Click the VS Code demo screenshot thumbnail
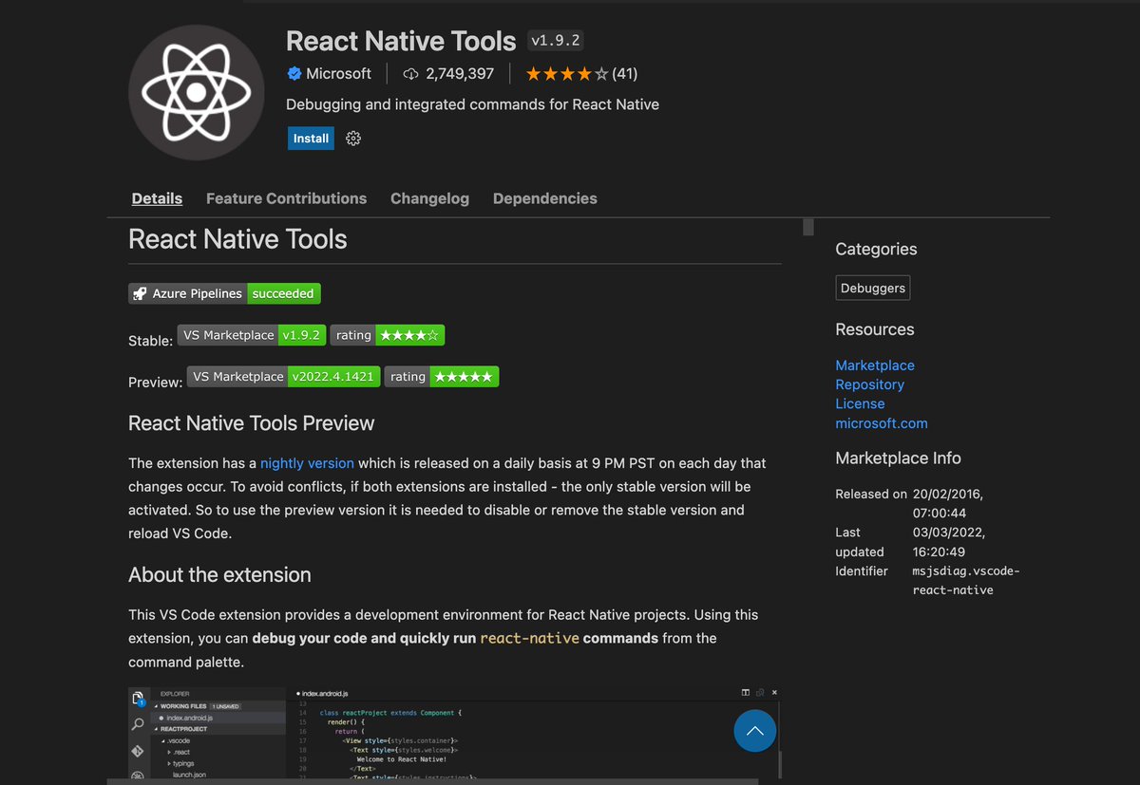The image size is (1140, 785). tap(454, 734)
